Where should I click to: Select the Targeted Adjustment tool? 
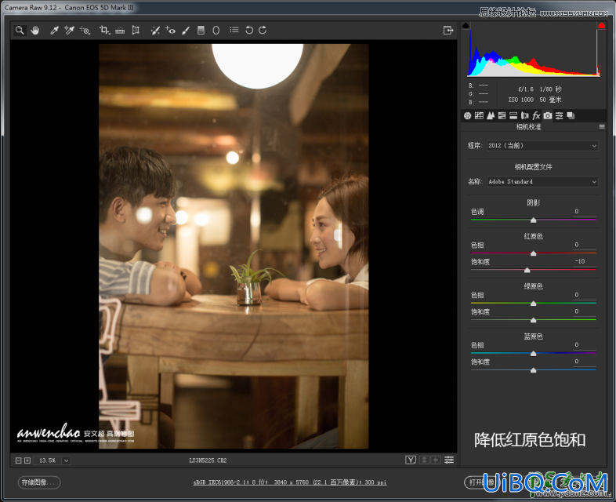pyautogui.click(x=85, y=31)
